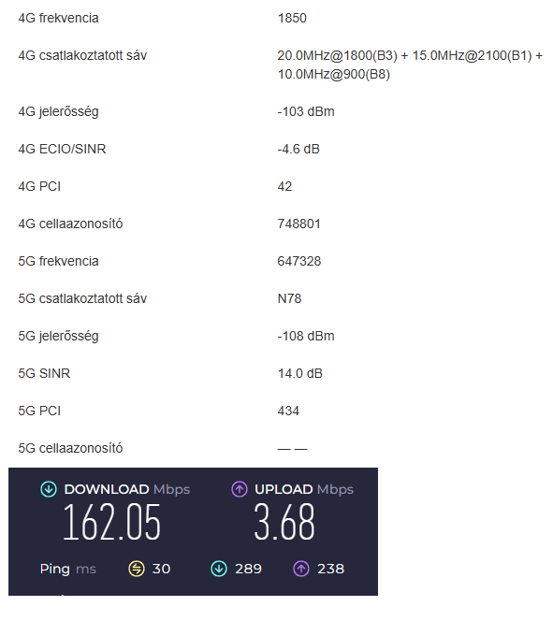Click the yellow idle ping icon

click(137, 569)
